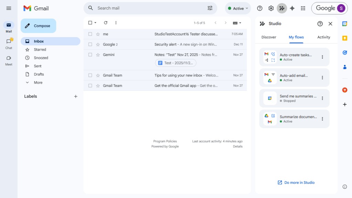Select the Get the official Gmail app email

point(90,86)
